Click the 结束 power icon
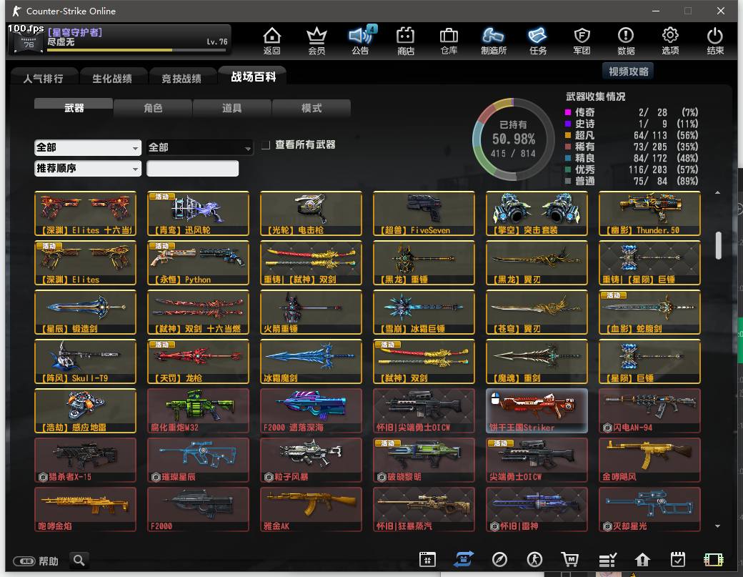This screenshot has height=577, width=743. [x=714, y=40]
